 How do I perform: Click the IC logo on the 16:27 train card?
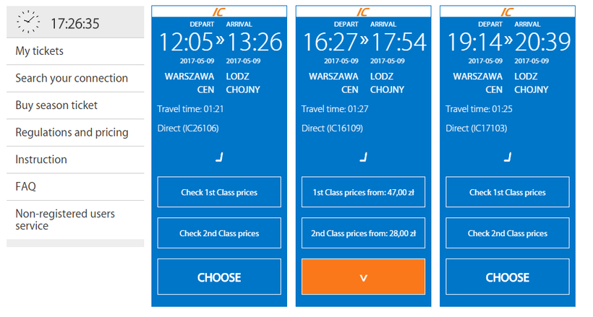click(x=363, y=12)
